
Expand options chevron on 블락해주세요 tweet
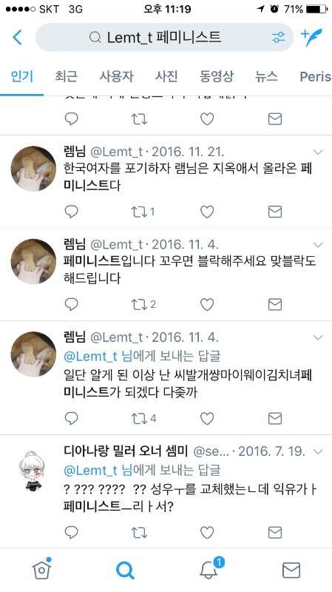(318, 245)
